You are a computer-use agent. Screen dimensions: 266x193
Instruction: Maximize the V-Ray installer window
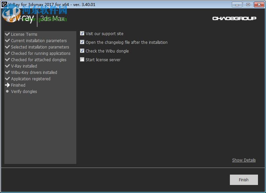248,5
